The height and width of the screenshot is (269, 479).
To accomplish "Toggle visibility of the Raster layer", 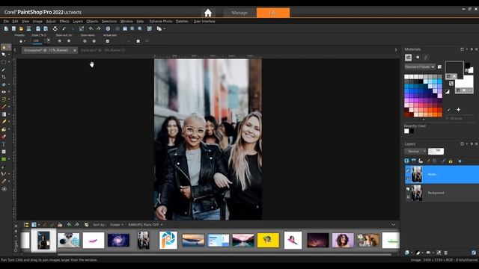I will (408, 170).
